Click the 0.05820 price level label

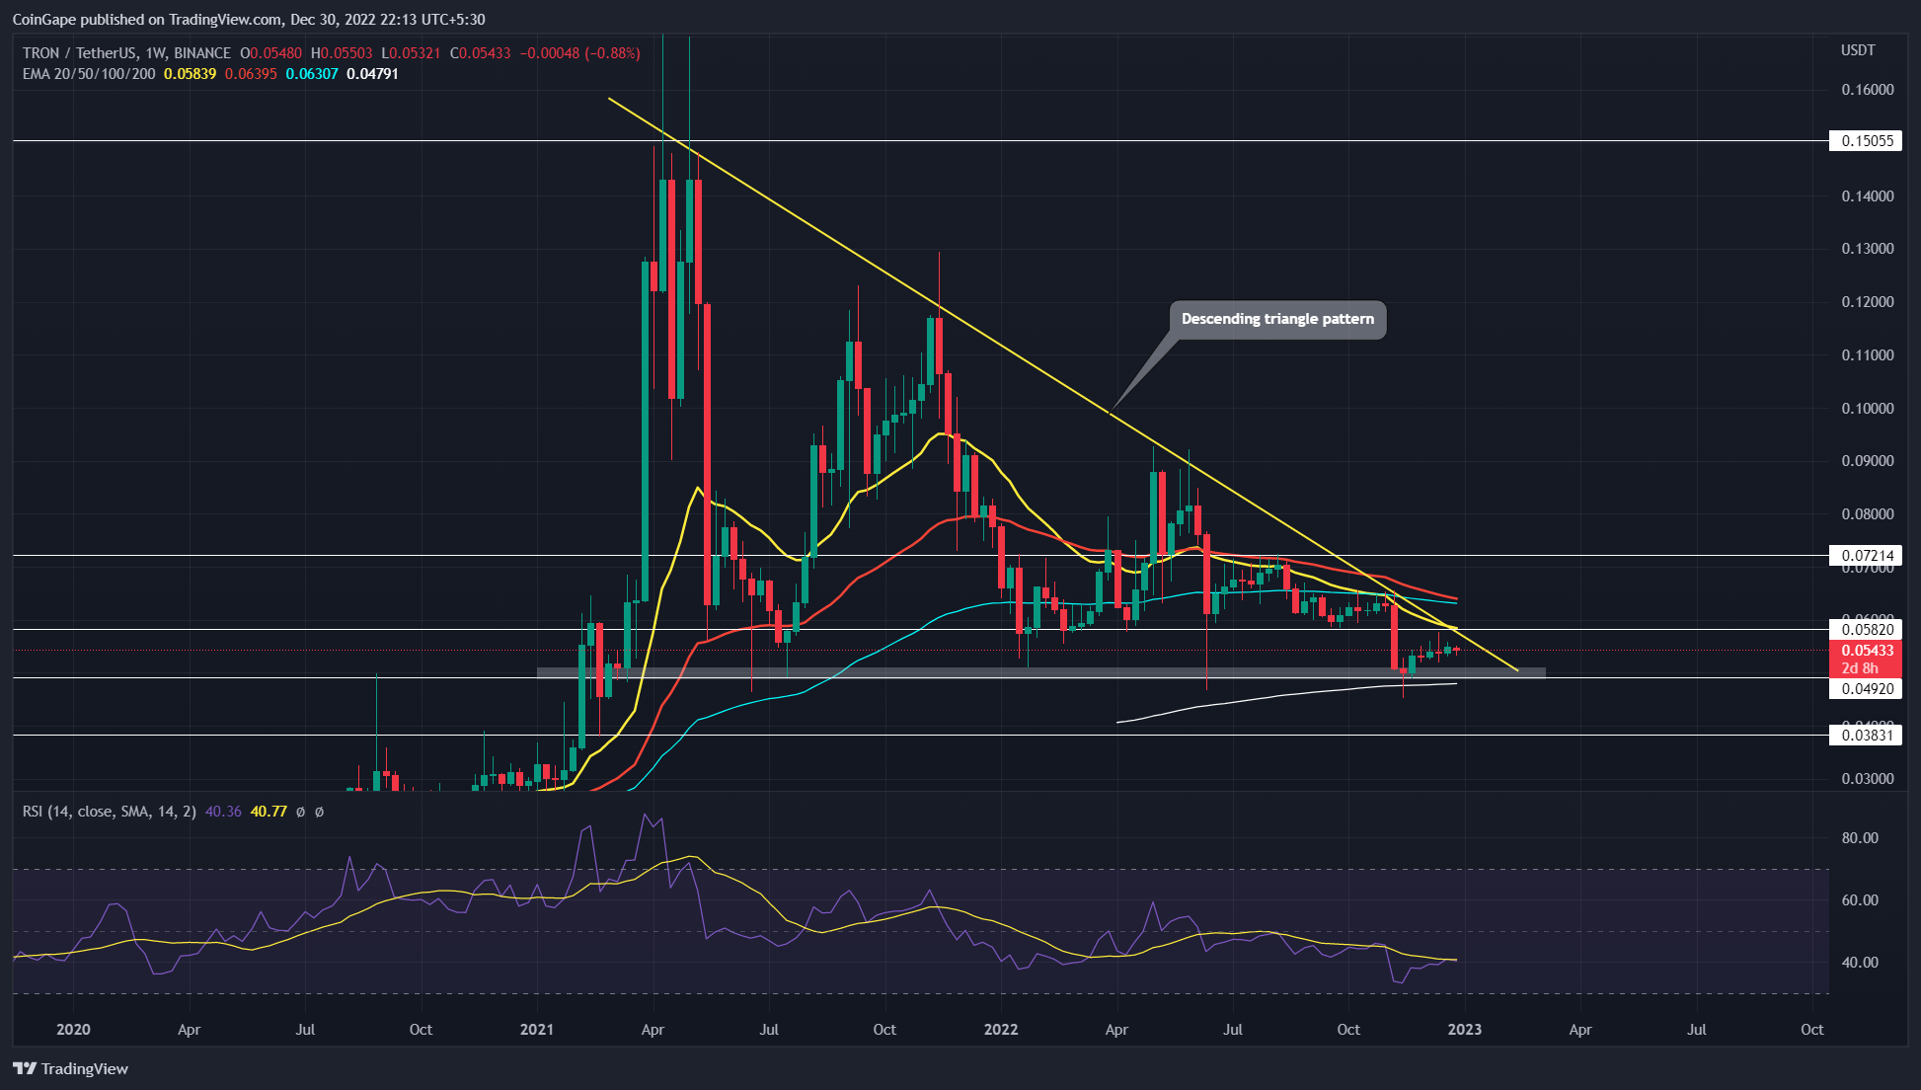(x=1866, y=629)
